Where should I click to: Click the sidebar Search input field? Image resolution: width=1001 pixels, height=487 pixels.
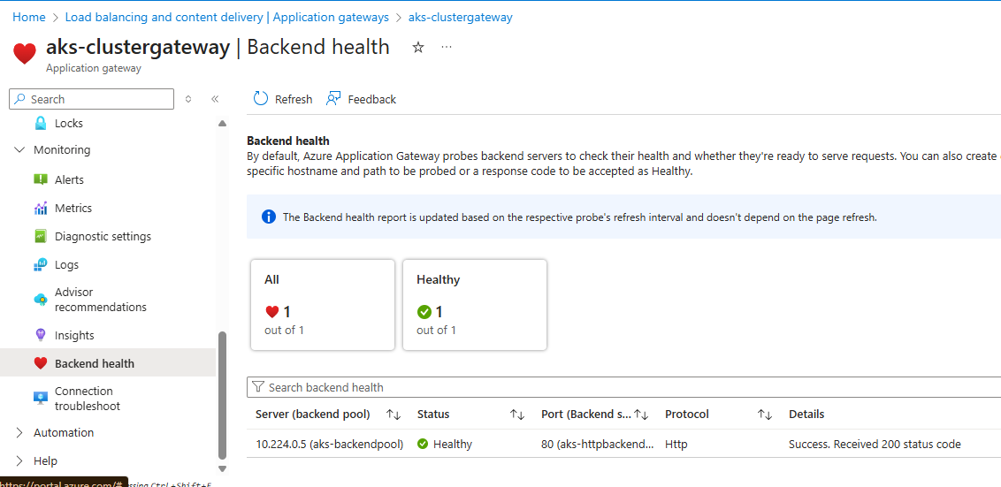(91, 99)
